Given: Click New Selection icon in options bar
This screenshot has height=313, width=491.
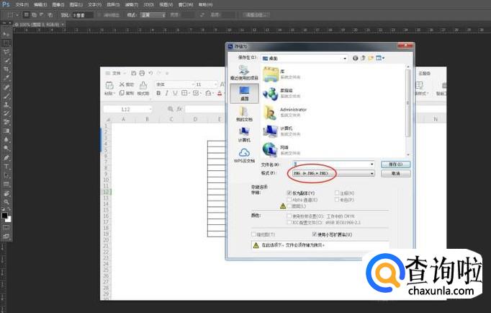Looking at the screenshot, I should pos(27,14).
